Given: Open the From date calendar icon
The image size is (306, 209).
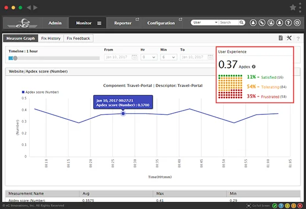Looking at the screenshot, I should [134, 57].
